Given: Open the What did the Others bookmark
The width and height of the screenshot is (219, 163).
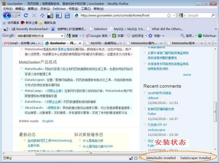Looking at the screenshot, I should pos(165,29).
